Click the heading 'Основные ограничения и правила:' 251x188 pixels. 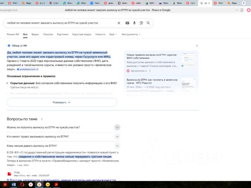31,76
